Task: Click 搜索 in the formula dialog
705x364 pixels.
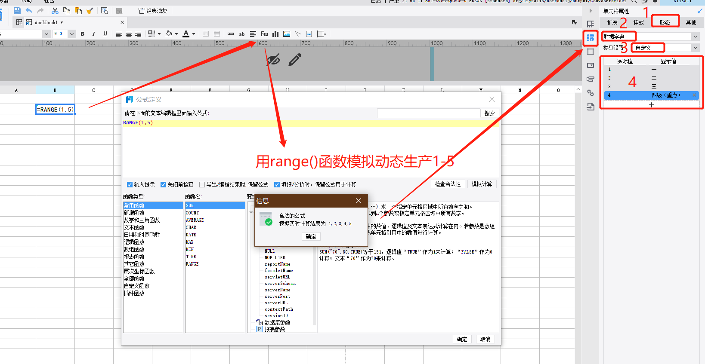Action: [x=490, y=113]
